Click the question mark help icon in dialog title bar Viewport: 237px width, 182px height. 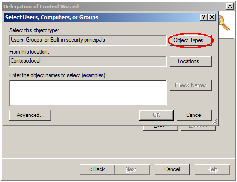(x=204, y=17)
